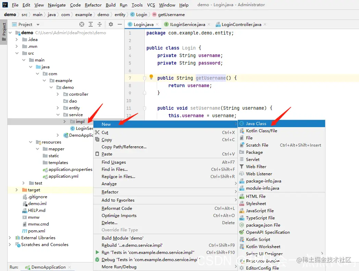Select application.yml in project tree
This screenshot has width=359, height=271.
pyautogui.click(x=63, y=176)
